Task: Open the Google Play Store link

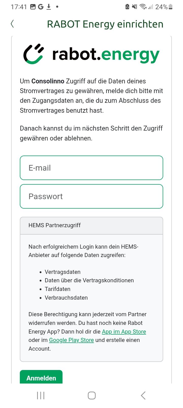Action: coord(71,340)
